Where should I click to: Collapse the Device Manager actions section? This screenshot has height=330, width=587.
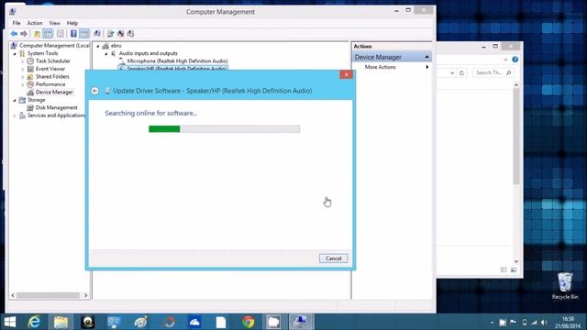coord(426,57)
